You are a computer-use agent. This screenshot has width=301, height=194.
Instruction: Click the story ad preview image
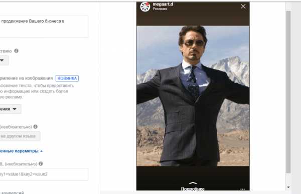193,95
